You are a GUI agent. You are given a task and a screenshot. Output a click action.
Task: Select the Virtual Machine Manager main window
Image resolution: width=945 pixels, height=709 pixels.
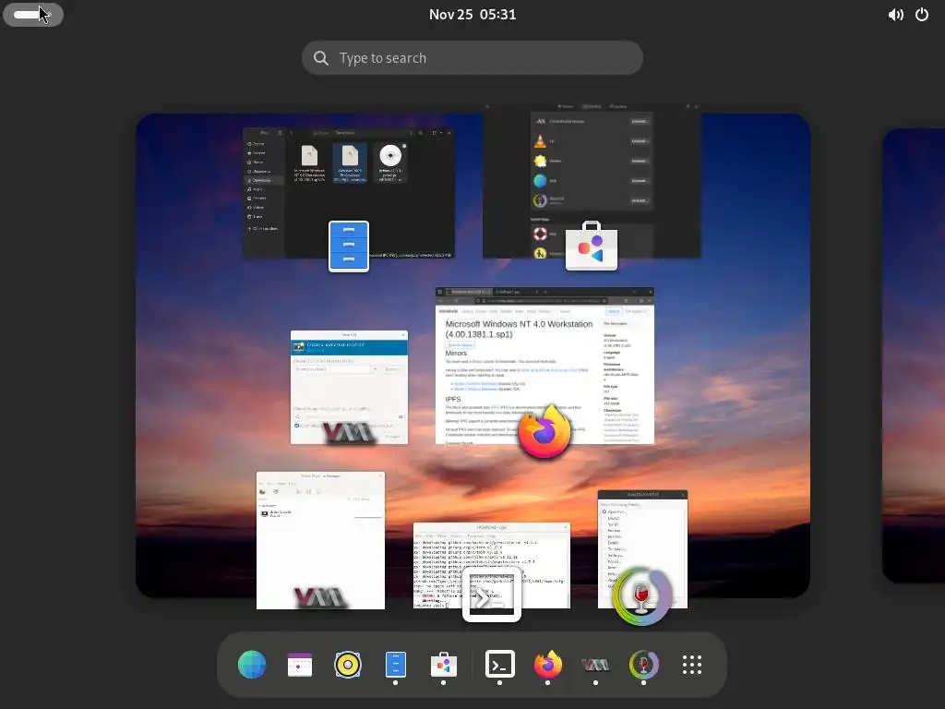(x=320, y=540)
